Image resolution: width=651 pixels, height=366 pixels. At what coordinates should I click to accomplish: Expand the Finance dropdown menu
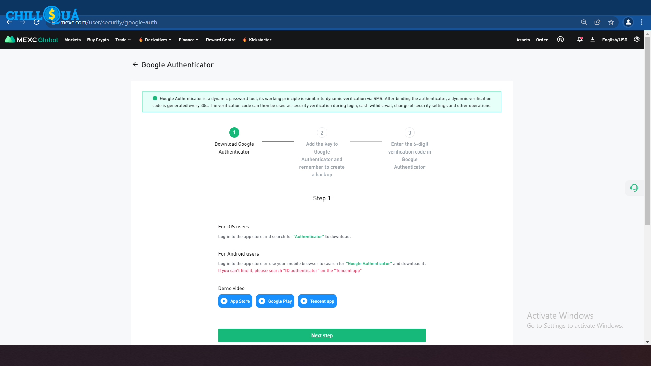[x=189, y=40]
